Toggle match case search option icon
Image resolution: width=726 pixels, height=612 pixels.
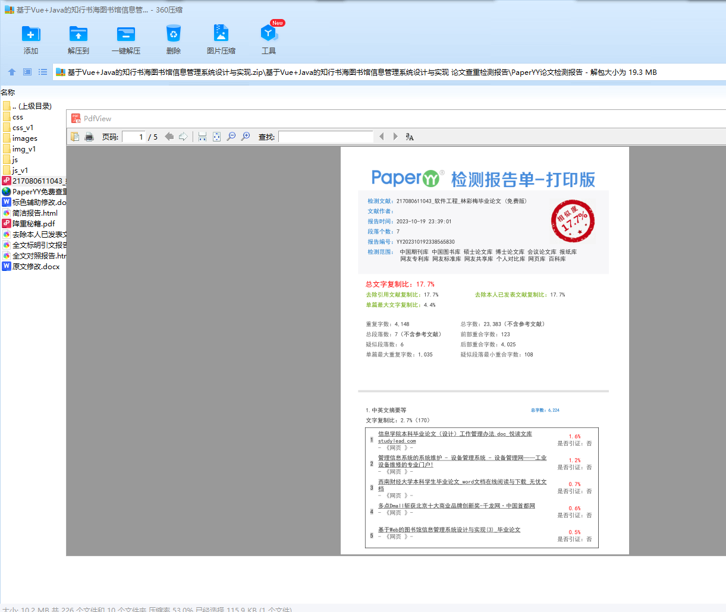click(410, 137)
